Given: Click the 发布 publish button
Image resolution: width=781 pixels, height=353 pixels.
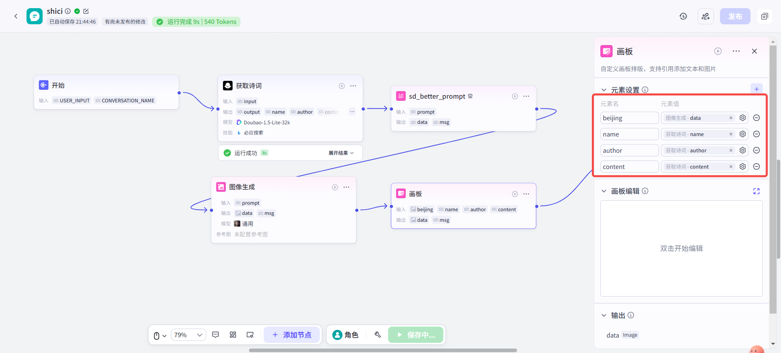Looking at the screenshot, I should (x=735, y=16).
